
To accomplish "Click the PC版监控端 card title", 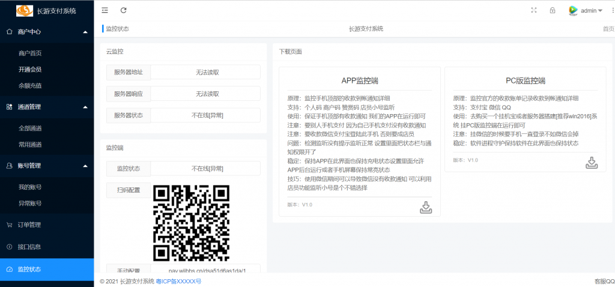I will 525,81.
